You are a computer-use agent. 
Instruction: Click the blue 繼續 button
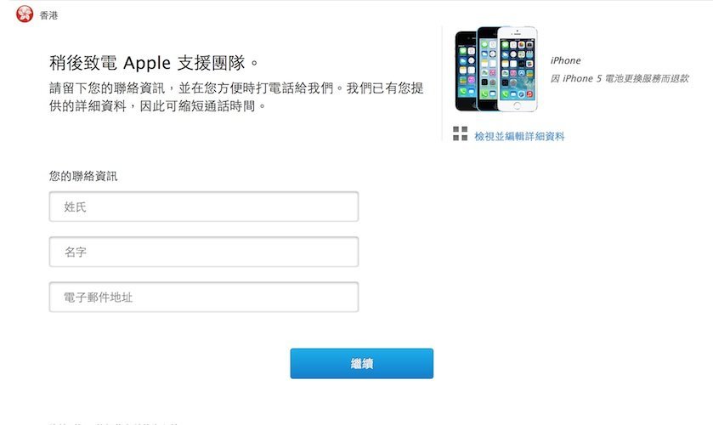tap(361, 364)
